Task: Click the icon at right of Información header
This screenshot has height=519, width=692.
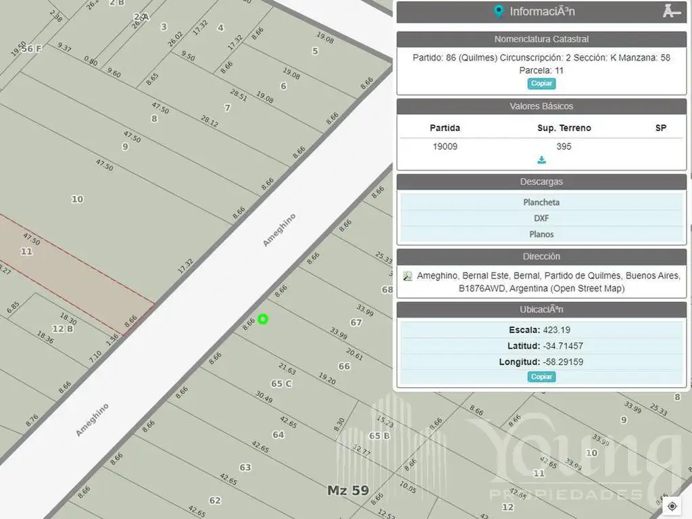Action: (x=672, y=11)
